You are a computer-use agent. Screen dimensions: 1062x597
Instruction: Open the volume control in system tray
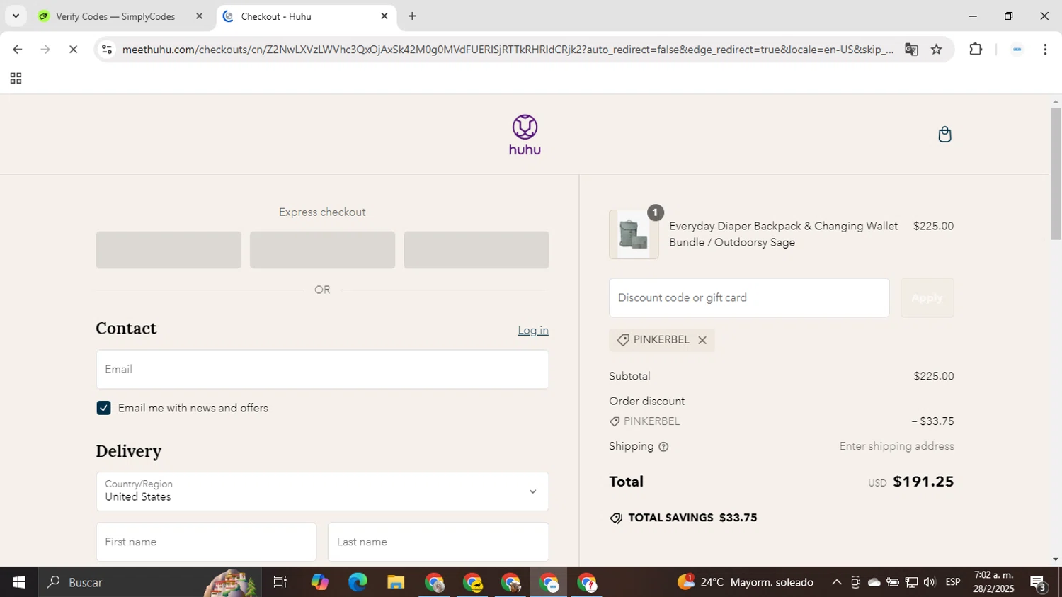tap(930, 582)
